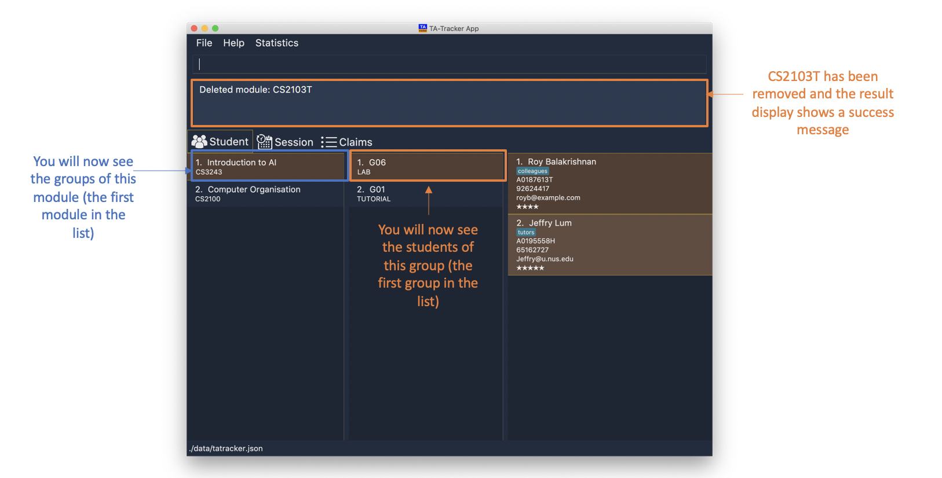Image resolution: width=942 pixels, height=478 pixels.
Task: Click Jeffry Lum's five-star rating
Action: (530, 268)
